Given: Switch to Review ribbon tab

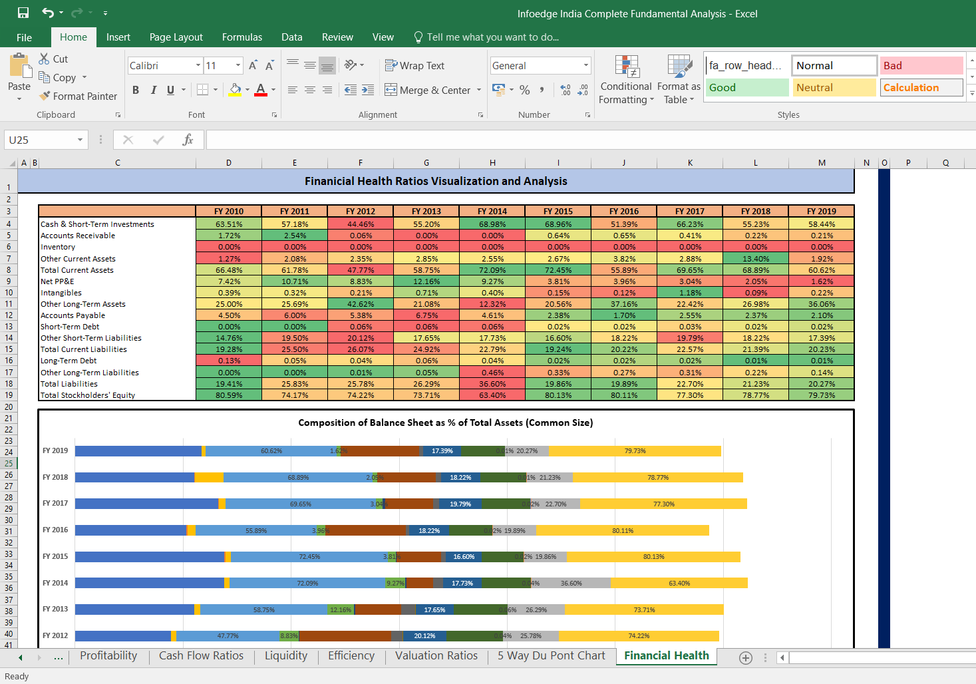Looking at the screenshot, I should tap(337, 37).
